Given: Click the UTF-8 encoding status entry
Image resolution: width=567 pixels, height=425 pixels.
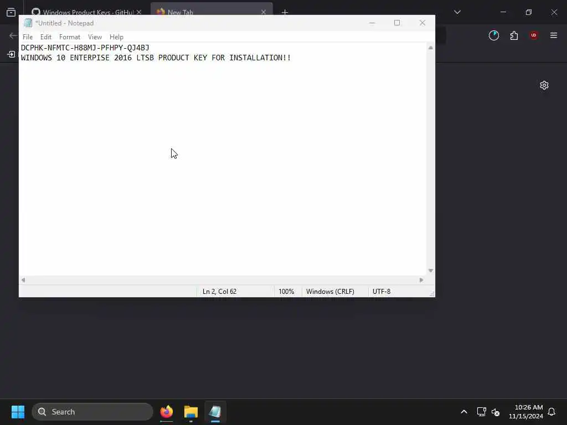Looking at the screenshot, I should (382, 292).
